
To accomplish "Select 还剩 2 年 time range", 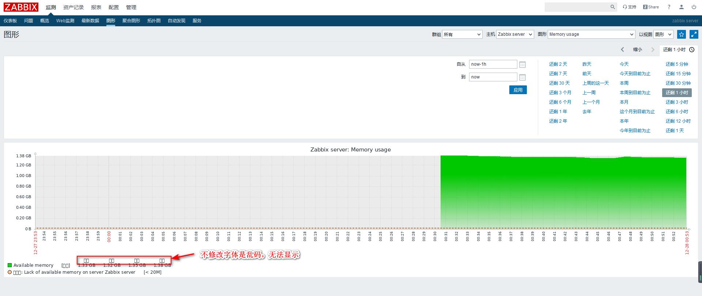I will click(558, 121).
